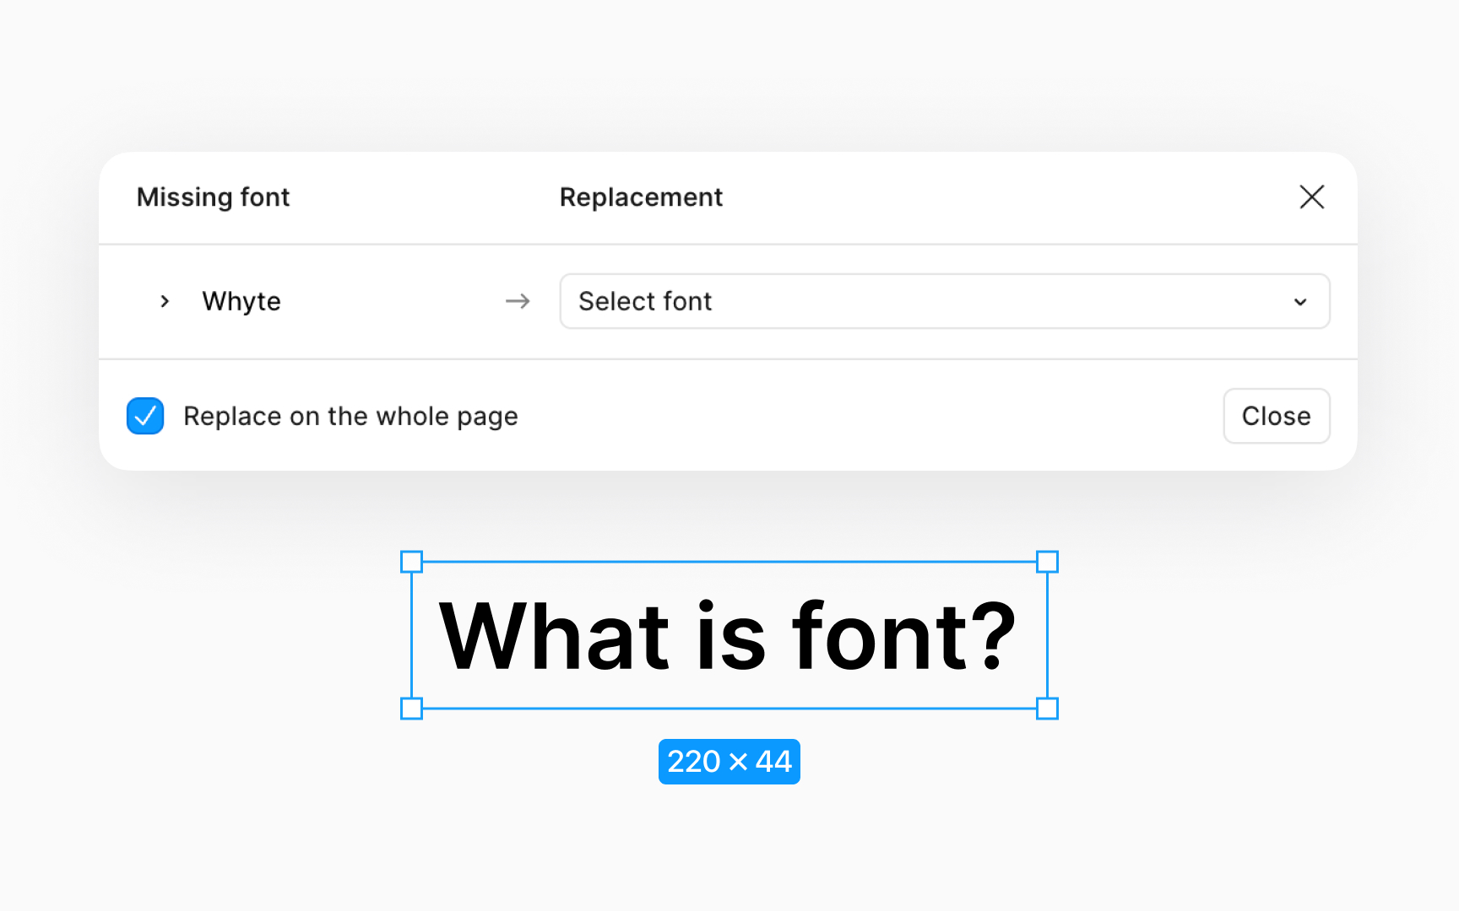
Task: Click the 220 × 44 dimension badge
Action: (729, 762)
